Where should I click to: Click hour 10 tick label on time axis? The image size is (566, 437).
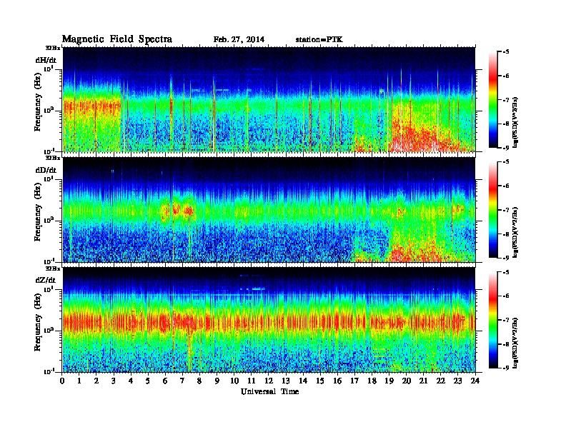coord(234,381)
